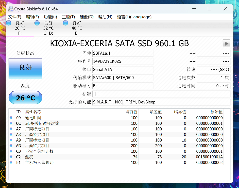The height and width of the screenshot is (188, 239).
Task: Click the power-on hours field 0 小时
Action: (213, 86)
